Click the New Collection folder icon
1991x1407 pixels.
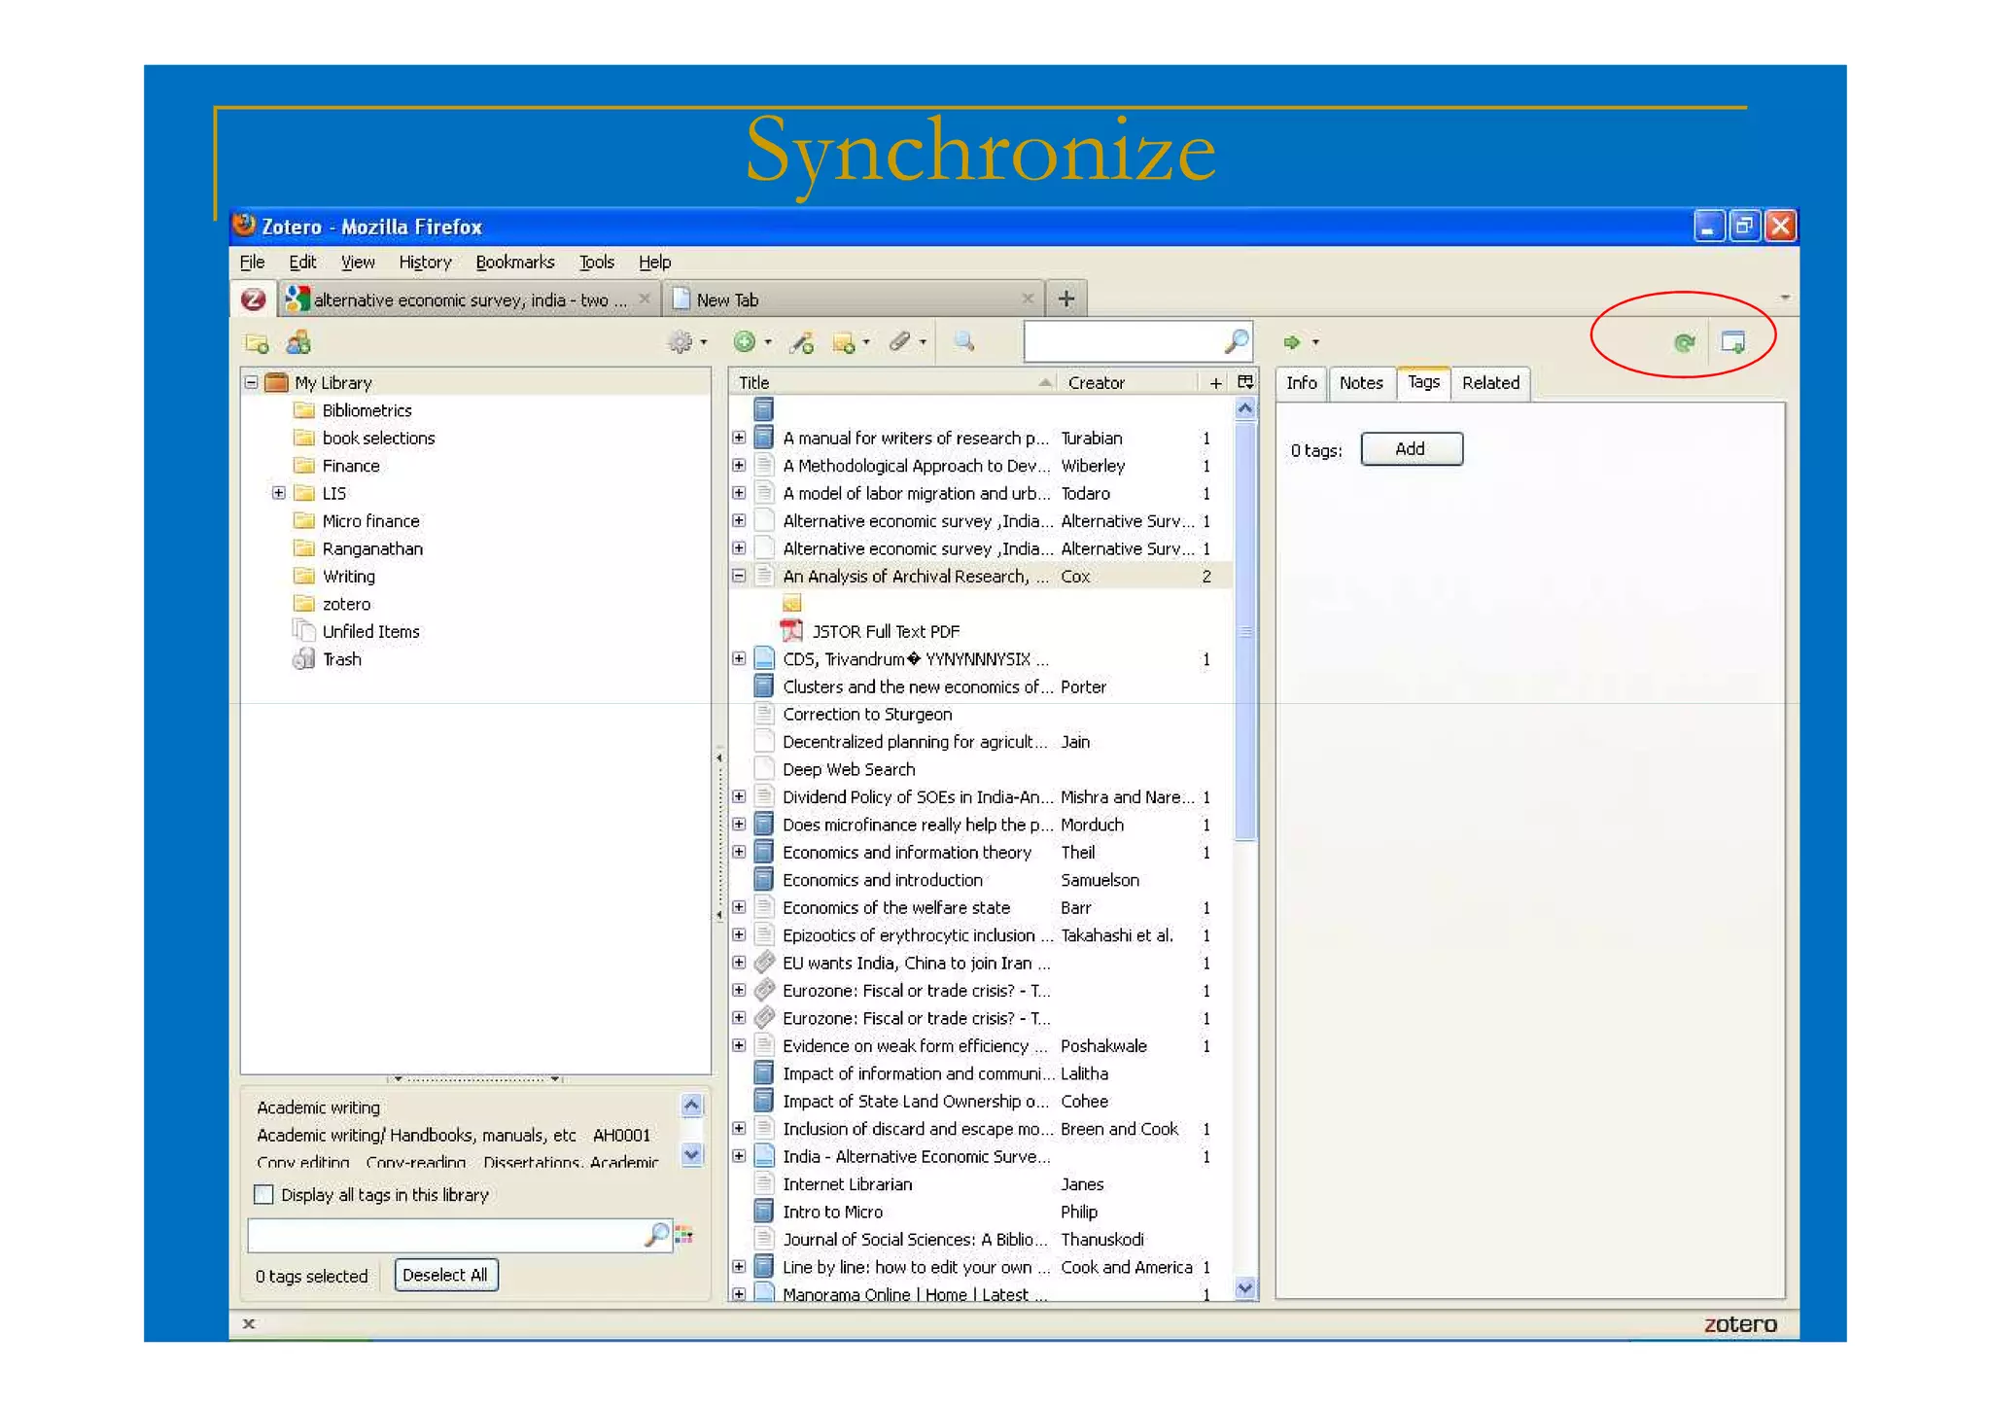(257, 343)
